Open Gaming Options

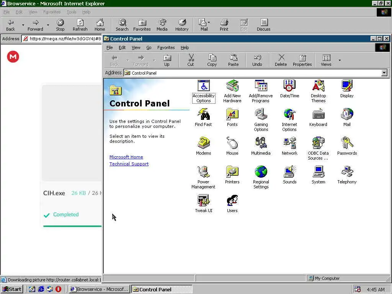[261, 120]
